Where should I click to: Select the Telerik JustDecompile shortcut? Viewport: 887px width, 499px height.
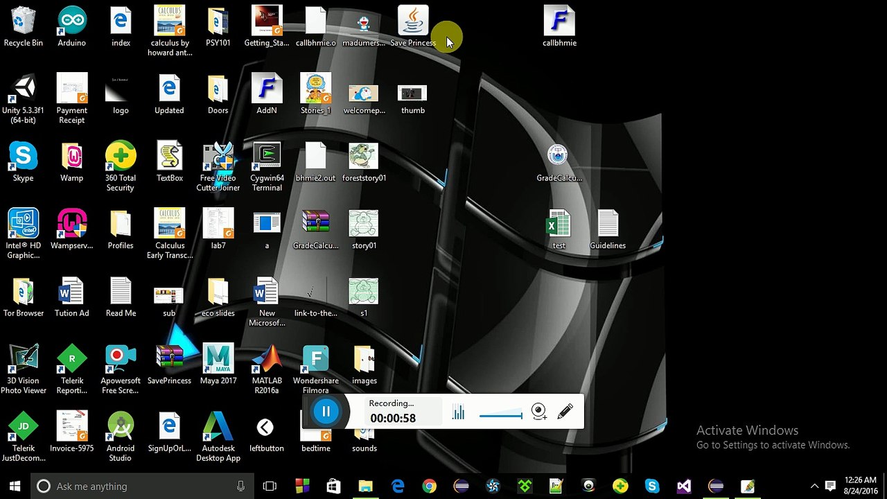tap(23, 437)
